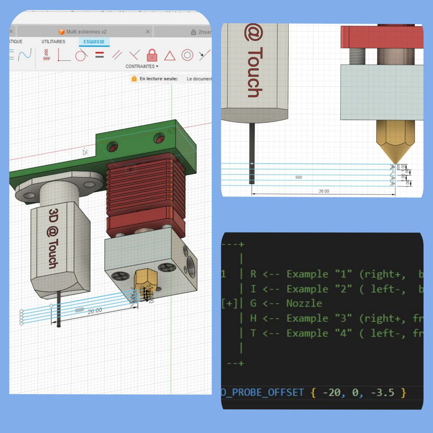Image resolution: width=433 pixels, height=433 pixels.
Task: Click "3D @ Touch" text on probe body
Action: pos(53,238)
